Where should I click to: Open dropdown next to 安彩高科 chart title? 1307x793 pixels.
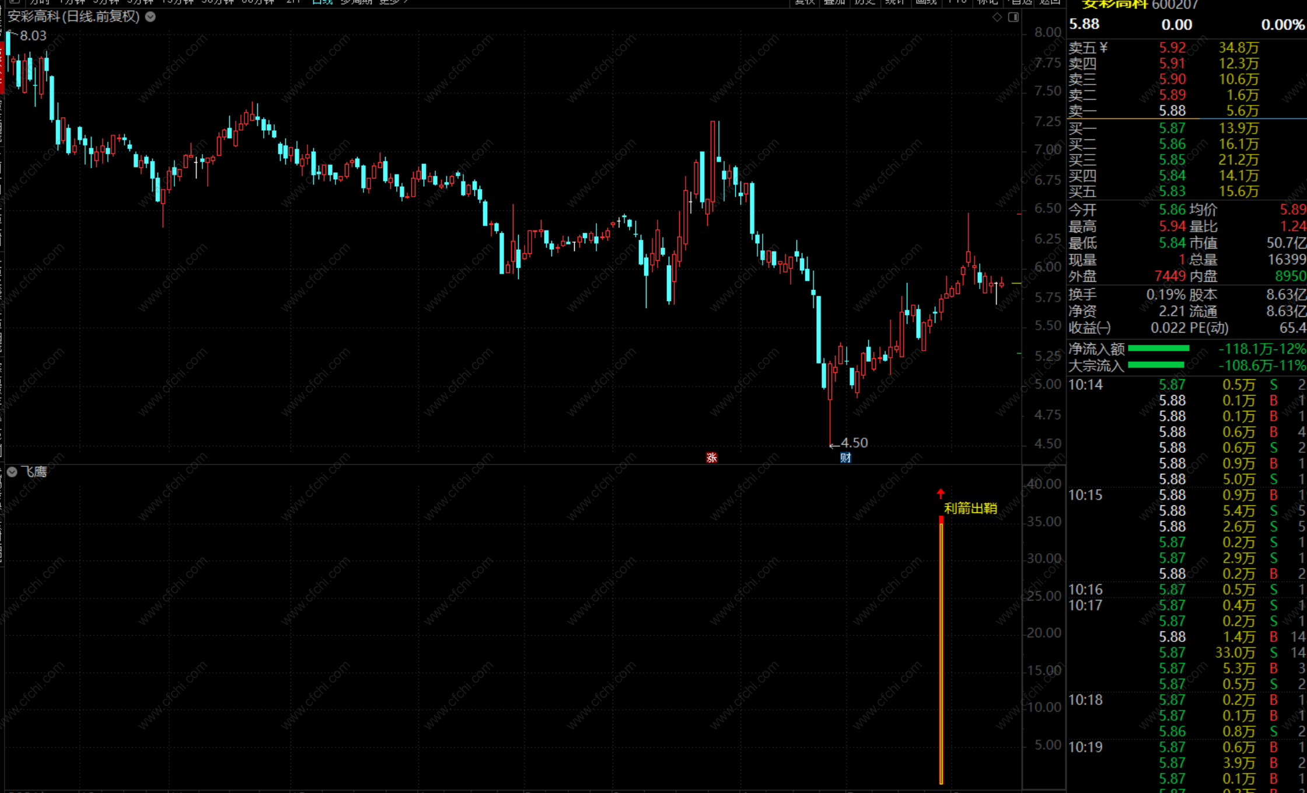[x=151, y=16]
